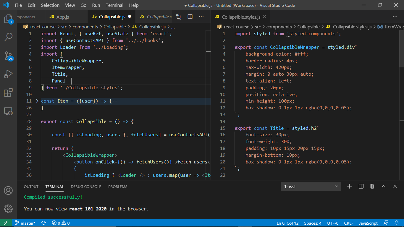Open the Terminal menu in menu bar

pyautogui.click(x=114, y=5)
